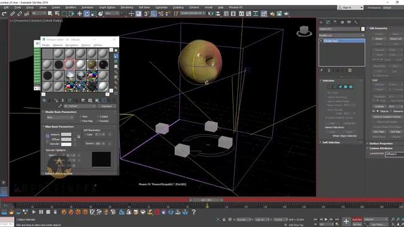
Task: Click Assign Material to Selection icon
Action: tap(56, 100)
